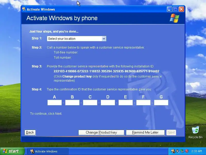The image size is (206, 155).
Task: Click confirmation ID field A
Action: (55, 103)
